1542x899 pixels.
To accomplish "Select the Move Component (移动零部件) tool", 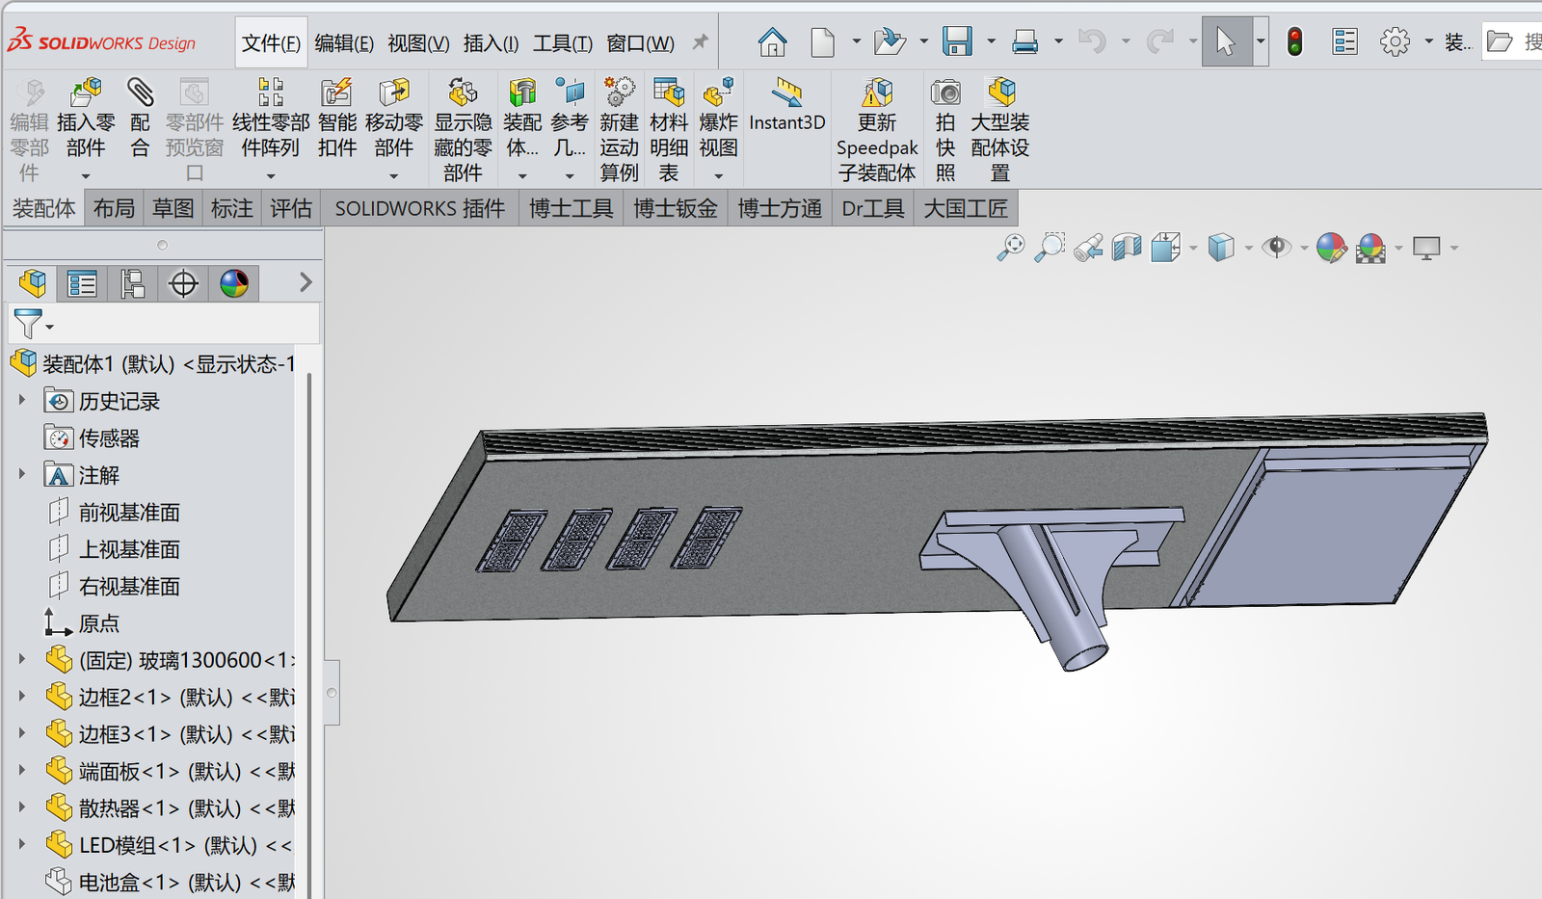I will [393, 93].
